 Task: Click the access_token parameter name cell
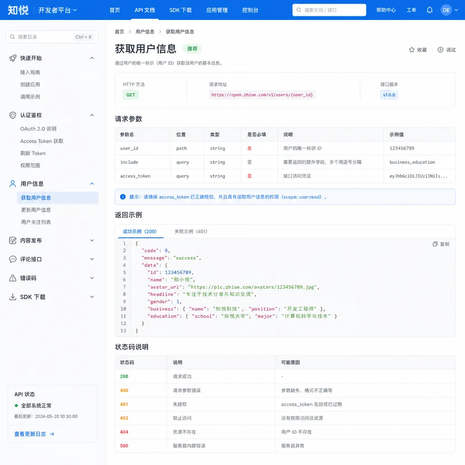tap(135, 176)
